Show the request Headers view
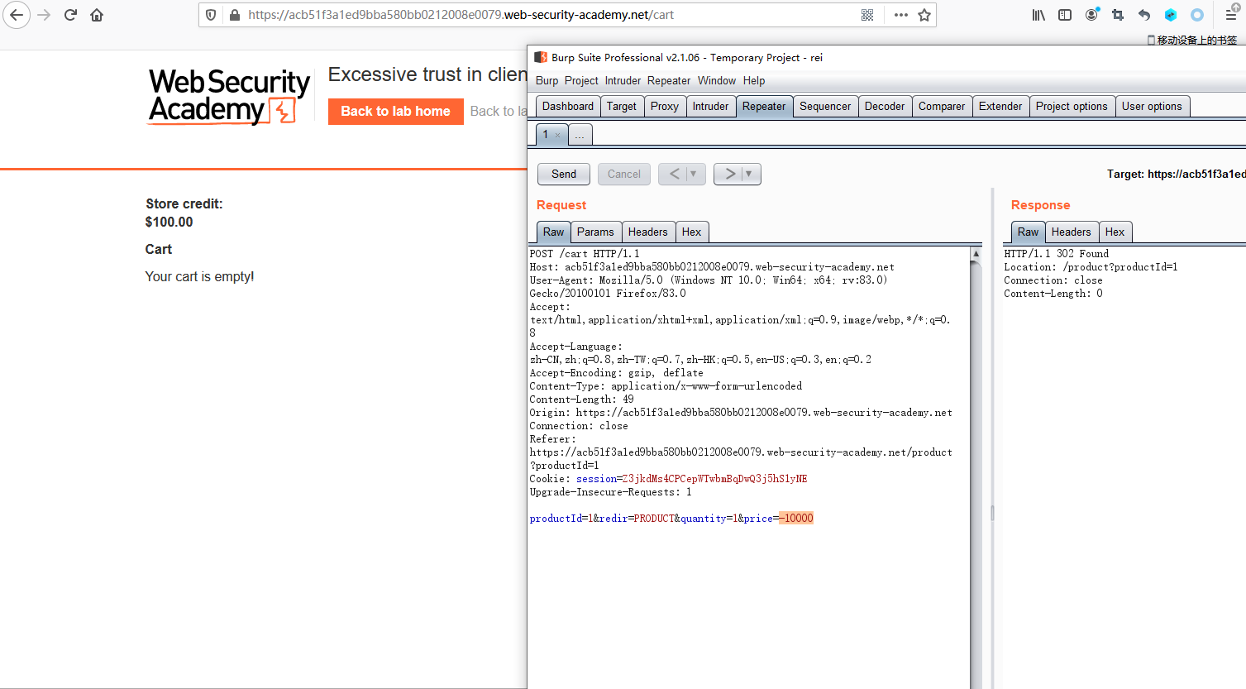Screen dimensions: 1246x689 [x=647, y=232]
